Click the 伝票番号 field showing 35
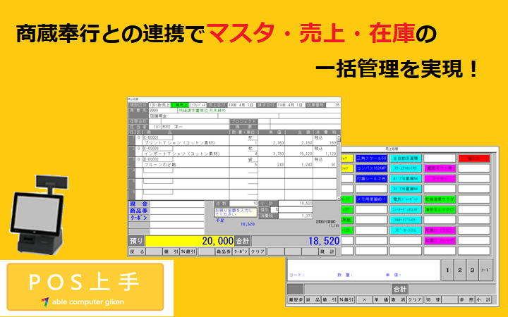Image resolution: width=508 pixels, height=317 pixels. [x=333, y=105]
